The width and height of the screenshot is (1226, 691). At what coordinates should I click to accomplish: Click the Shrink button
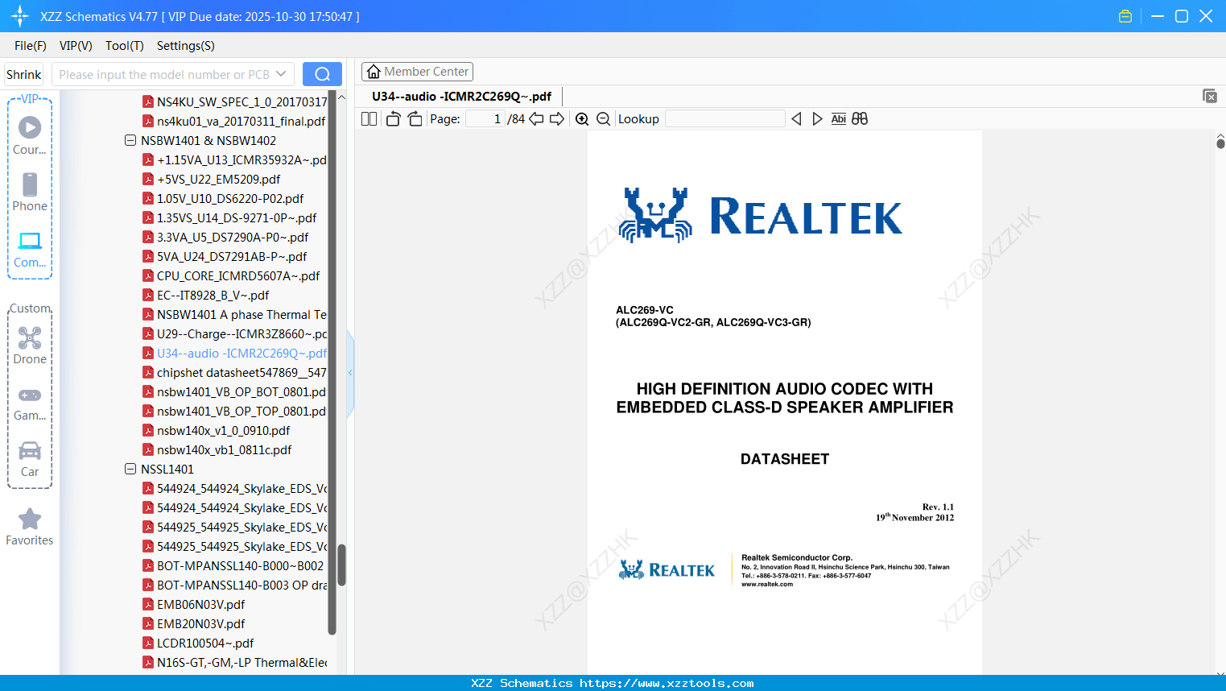coord(24,74)
